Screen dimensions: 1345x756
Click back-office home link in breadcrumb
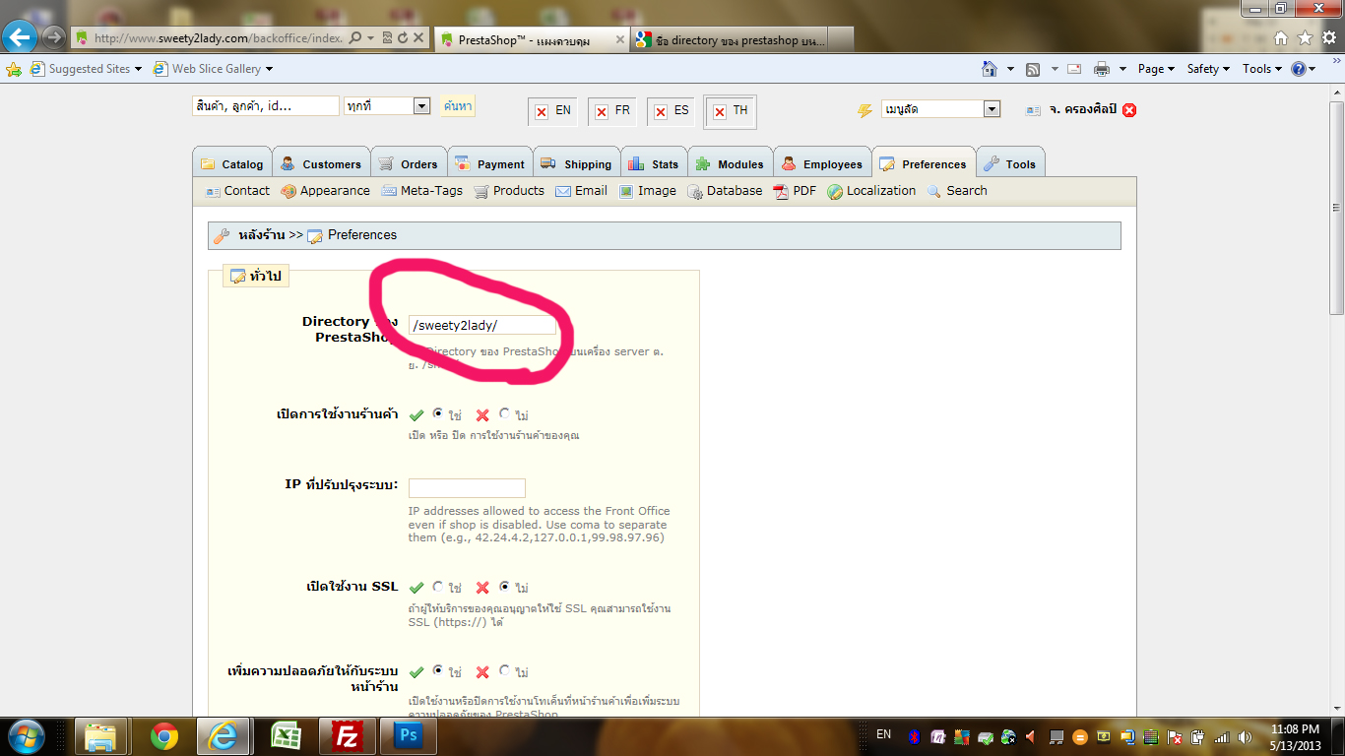pos(261,235)
